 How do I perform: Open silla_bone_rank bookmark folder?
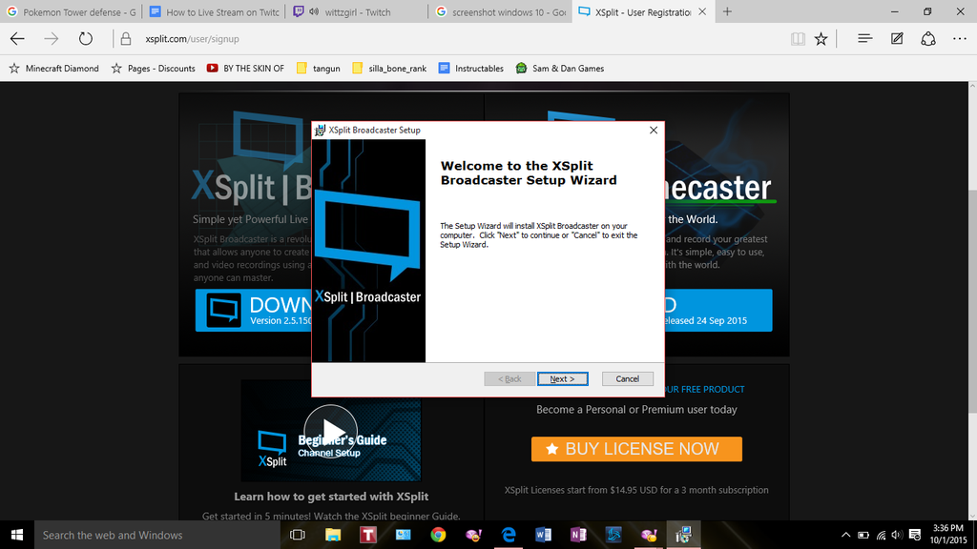click(389, 69)
